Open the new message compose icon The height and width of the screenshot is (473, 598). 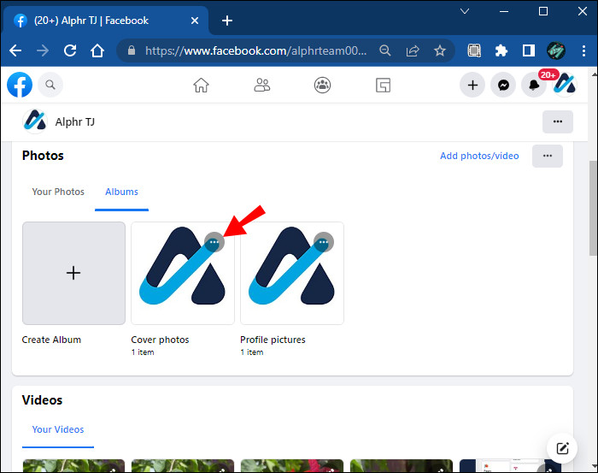pyautogui.click(x=562, y=448)
